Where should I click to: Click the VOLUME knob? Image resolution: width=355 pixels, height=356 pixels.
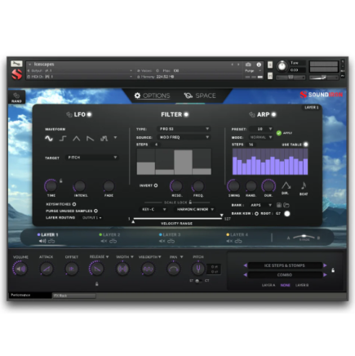20,269
